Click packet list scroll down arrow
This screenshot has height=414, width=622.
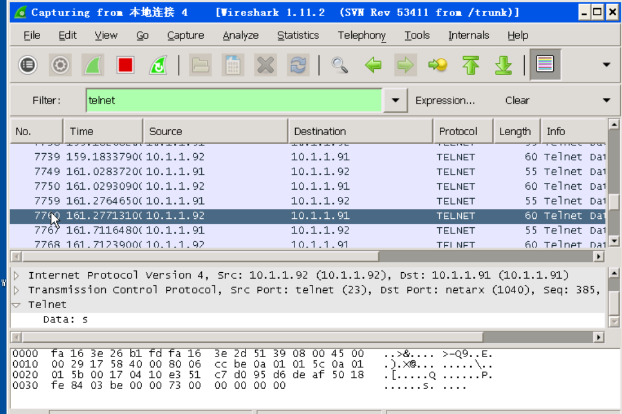[x=614, y=241]
